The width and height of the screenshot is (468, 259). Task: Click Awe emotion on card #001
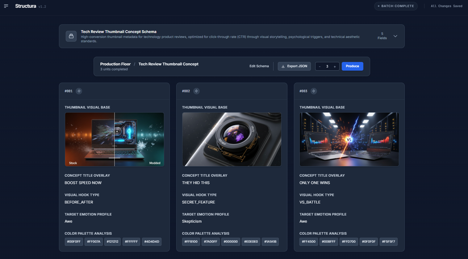69,221
